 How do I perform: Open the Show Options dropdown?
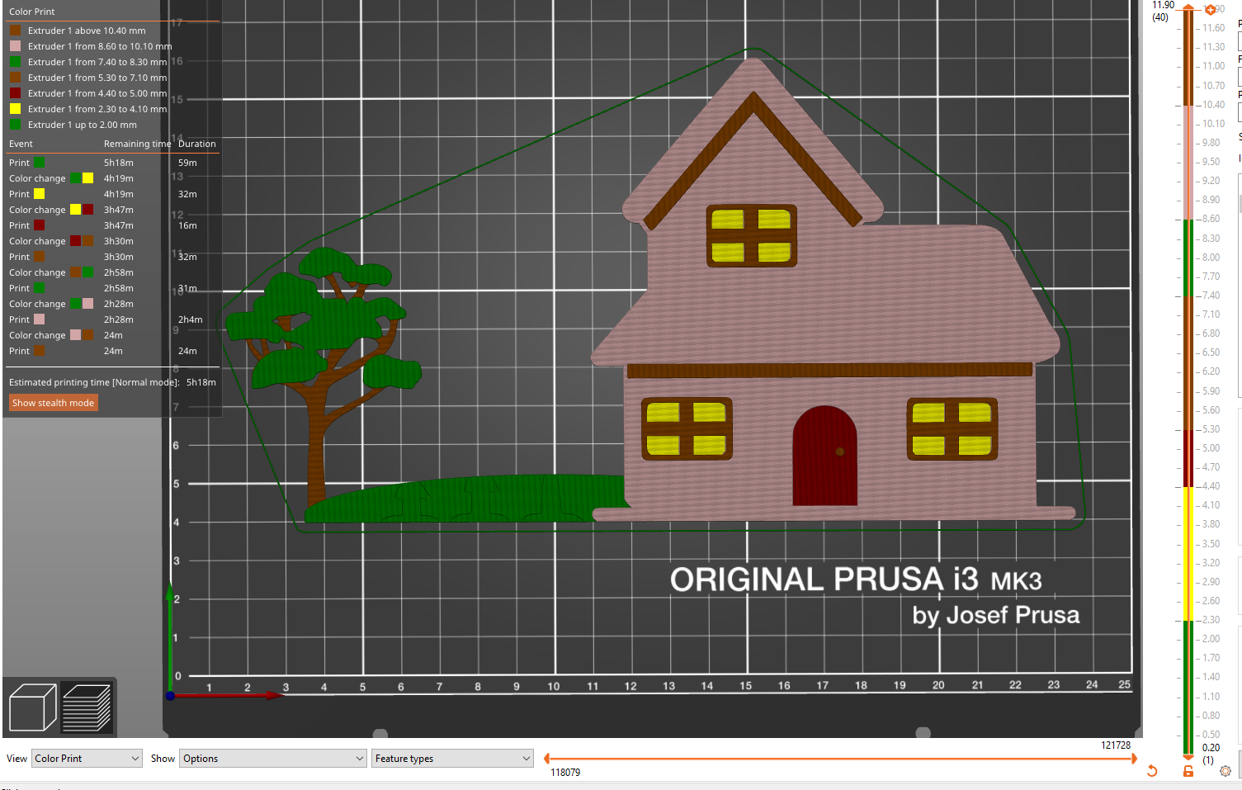272,759
